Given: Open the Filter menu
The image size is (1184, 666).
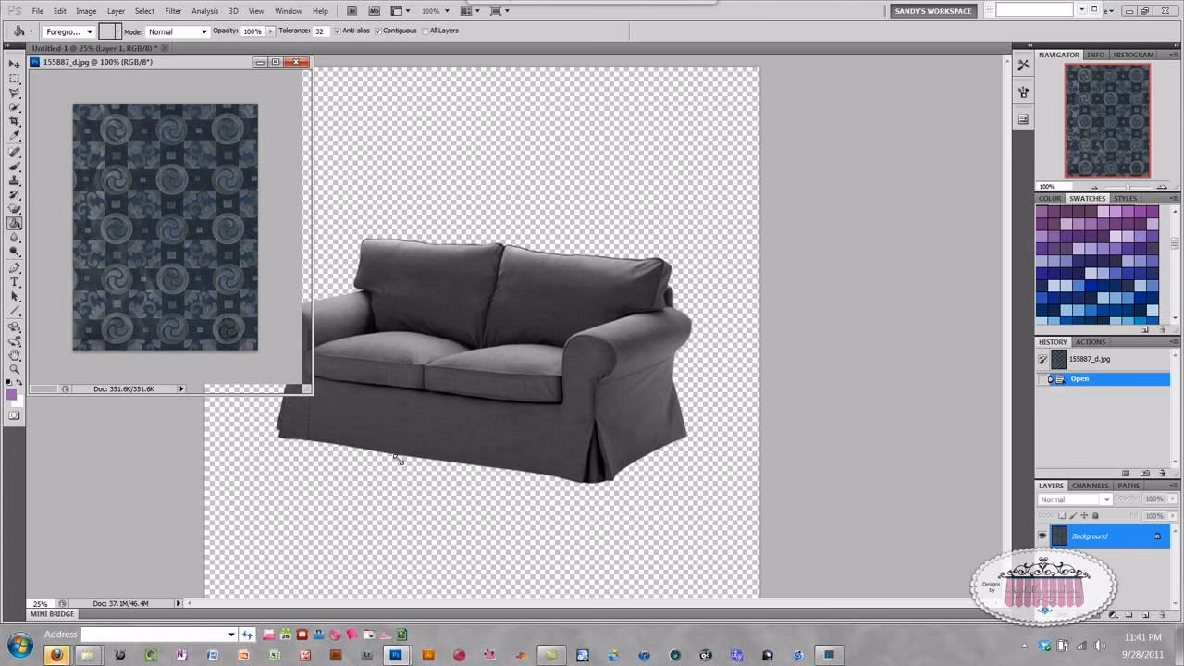Looking at the screenshot, I should coord(173,10).
